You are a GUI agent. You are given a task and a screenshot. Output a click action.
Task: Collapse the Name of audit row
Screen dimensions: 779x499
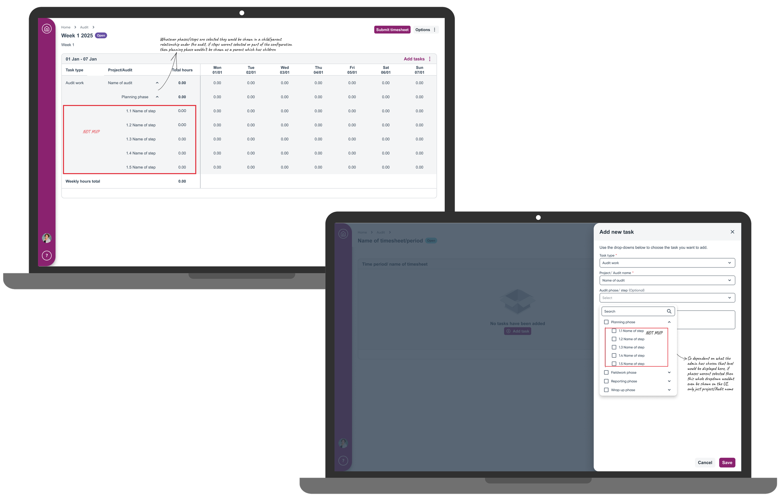click(x=157, y=83)
